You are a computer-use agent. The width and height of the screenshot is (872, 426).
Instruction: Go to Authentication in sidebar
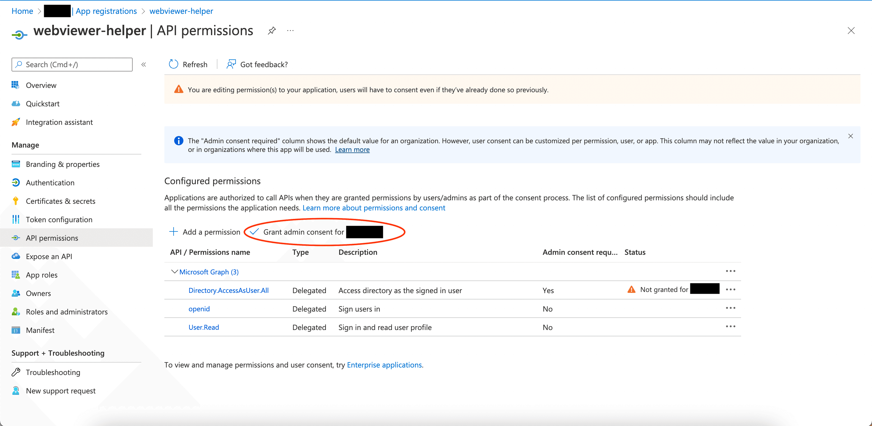coord(50,183)
